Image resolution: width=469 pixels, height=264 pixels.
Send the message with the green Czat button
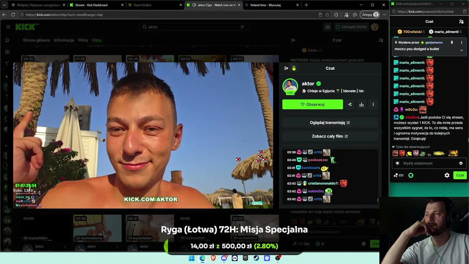[460, 175]
